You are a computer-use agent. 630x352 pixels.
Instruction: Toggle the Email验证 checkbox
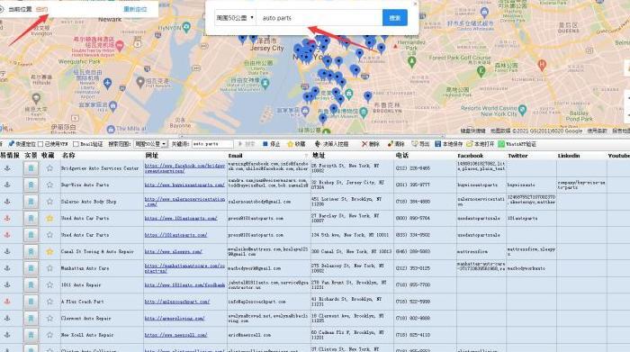point(76,144)
